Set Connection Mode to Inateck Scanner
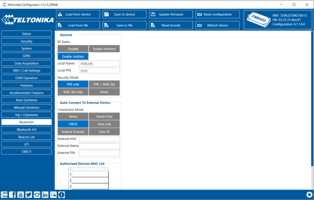314x200 pixels. coord(73,132)
